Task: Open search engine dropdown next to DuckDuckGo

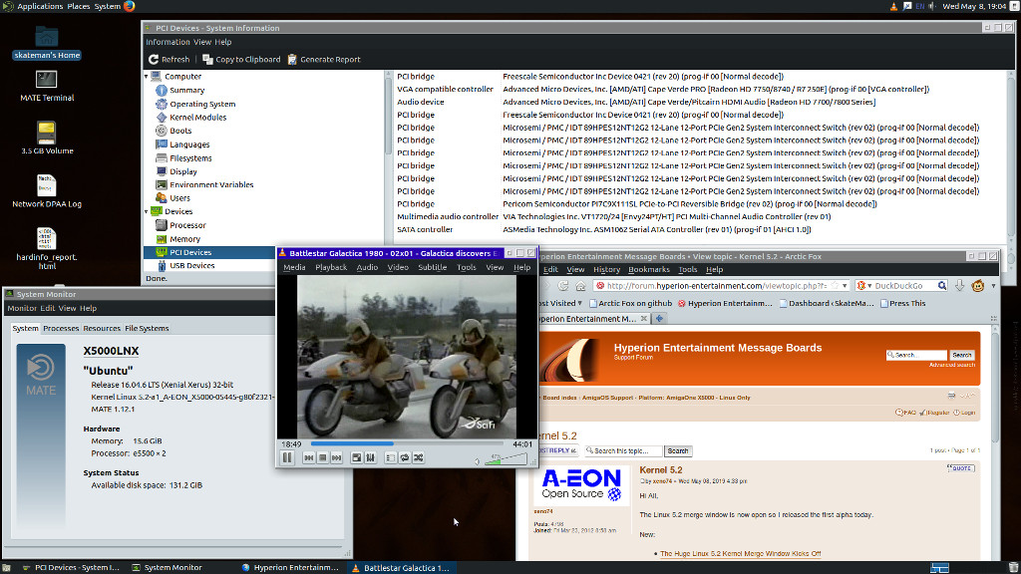Action: pos(869,286)
